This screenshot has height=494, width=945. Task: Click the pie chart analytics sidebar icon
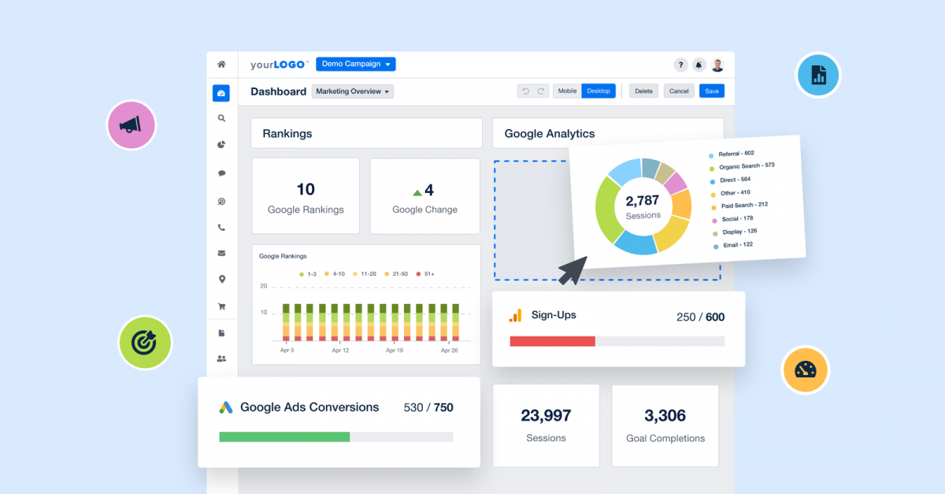[221, 143]
